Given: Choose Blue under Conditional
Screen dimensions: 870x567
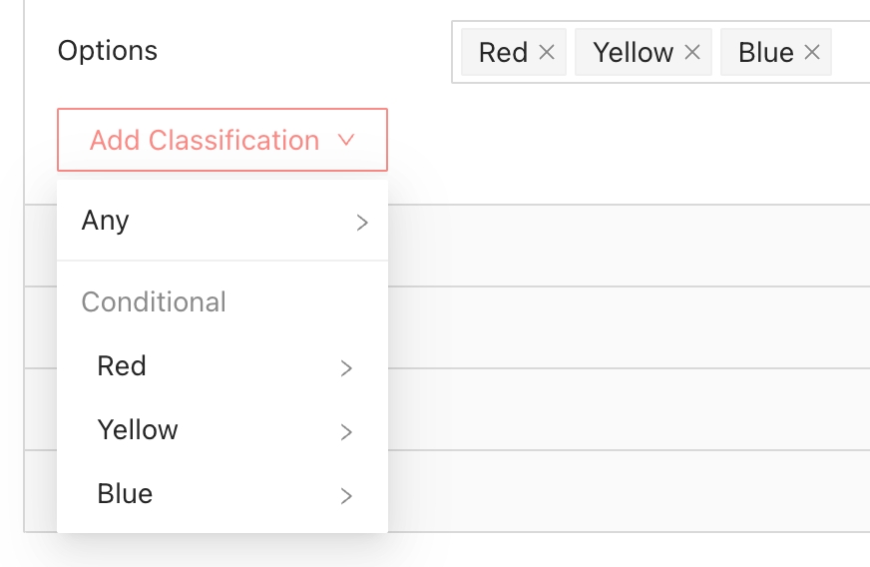Looking at the screenshot, I should 125,494.
